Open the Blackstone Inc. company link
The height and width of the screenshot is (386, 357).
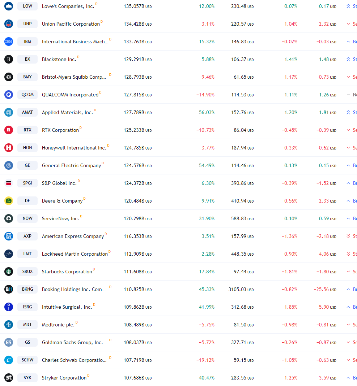[59, 59]
